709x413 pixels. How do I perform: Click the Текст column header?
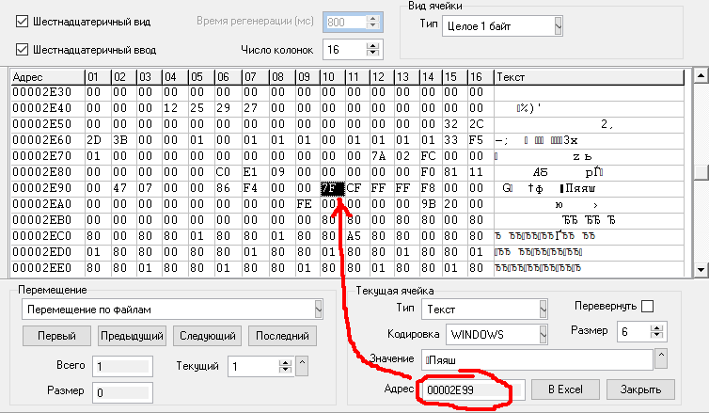click(x=589, y=77)
